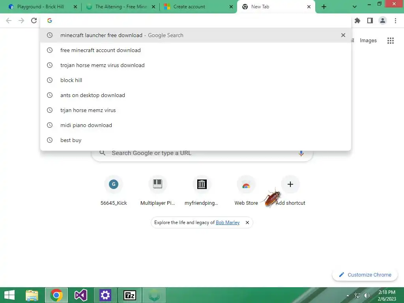Expand the tab search chevron
This screenshot has height=303, width=404.
(355, 7)
